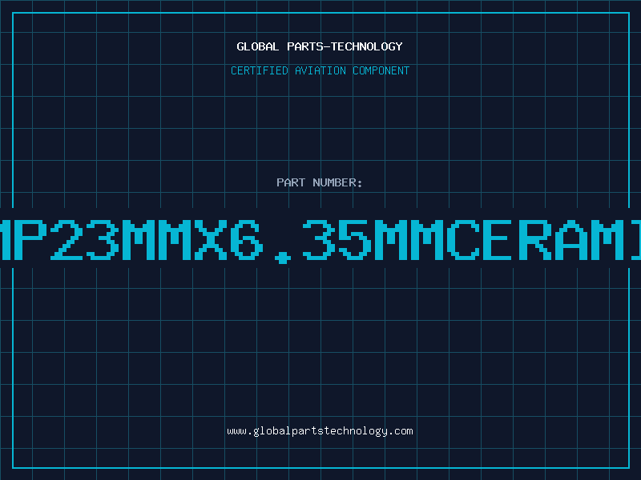Screen dimensions: 641x480
Task: Select the word CERTIFIED
Action: point(260,70)
